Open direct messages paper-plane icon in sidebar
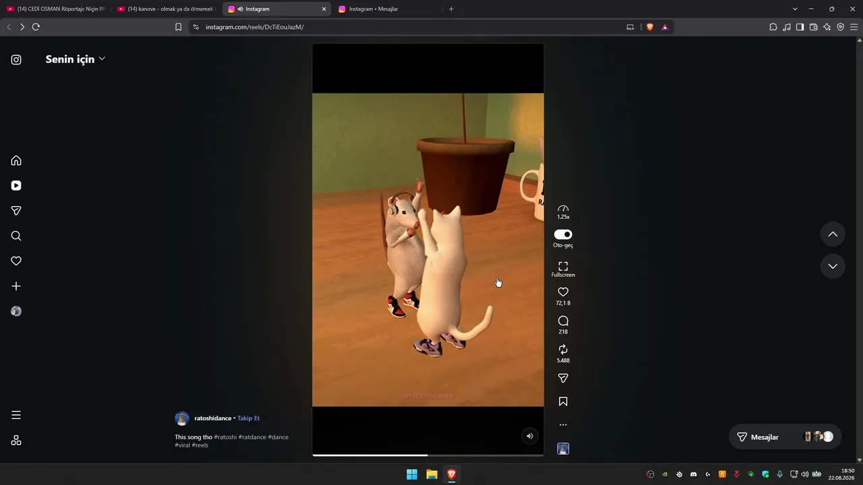This screenshot has width=863, height=485. [x=16, y=211]
